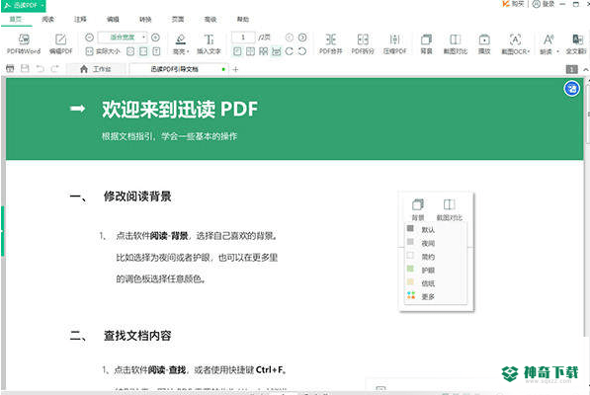This screenshot has height=395, width=590.
Task: Go to next page arrow
Action: 302,38
